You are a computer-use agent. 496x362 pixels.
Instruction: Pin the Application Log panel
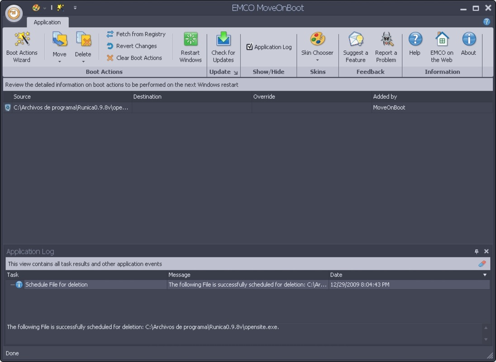pos(477,252)
